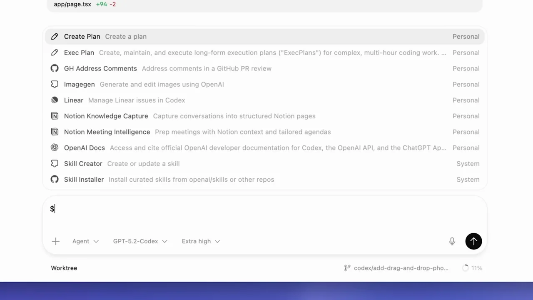
Task: Click the chat bubble icon beside Skill Creator
Action: (55, 163)
